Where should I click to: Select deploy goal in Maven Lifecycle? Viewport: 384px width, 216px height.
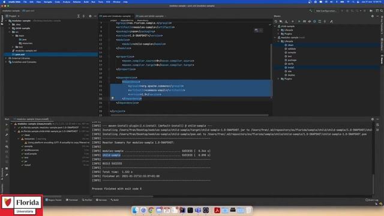tap(291, 75)
